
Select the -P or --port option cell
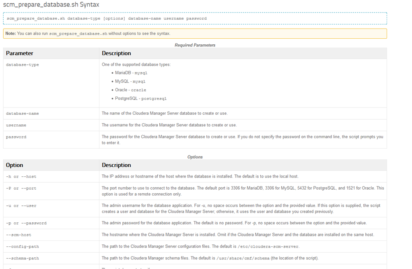(21, 188)
